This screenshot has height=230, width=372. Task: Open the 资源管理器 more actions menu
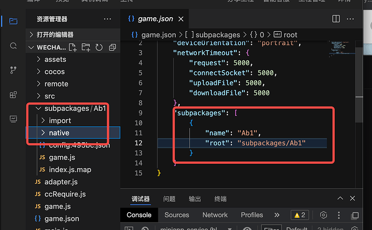(107, 19)
